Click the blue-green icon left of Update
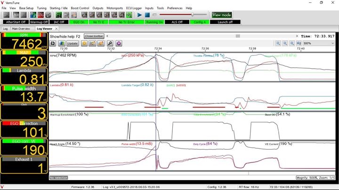The width and height of the screenshot is (339, 190). click(62, 43)
